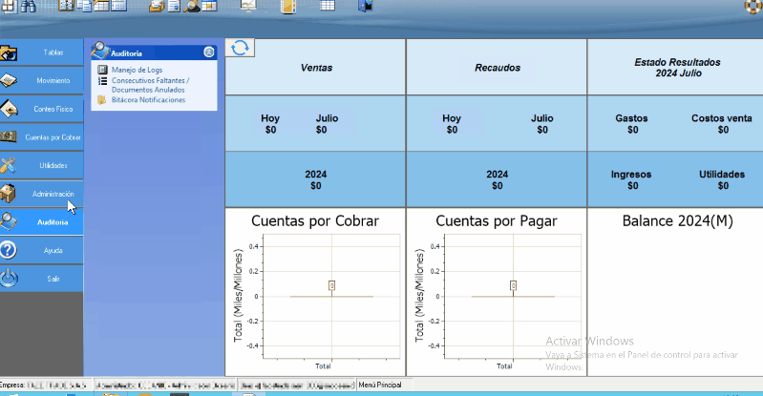Collapse the Auditoría panel header
This screenshot has height=396, width=763.
(208, 53)
